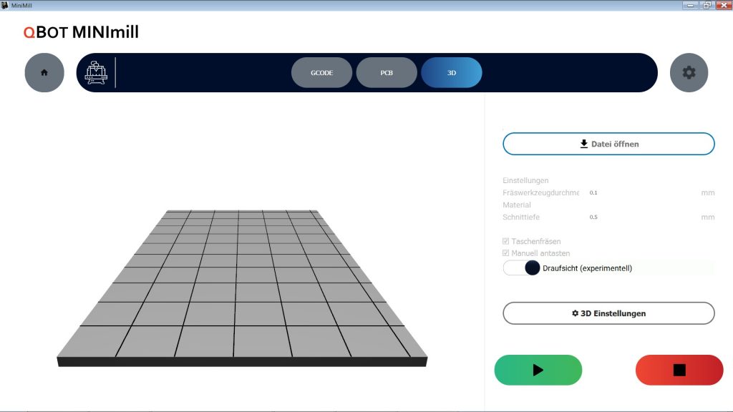Screen dimensions: 733x412
Task: Select the 3D tab
Action: 452,72
